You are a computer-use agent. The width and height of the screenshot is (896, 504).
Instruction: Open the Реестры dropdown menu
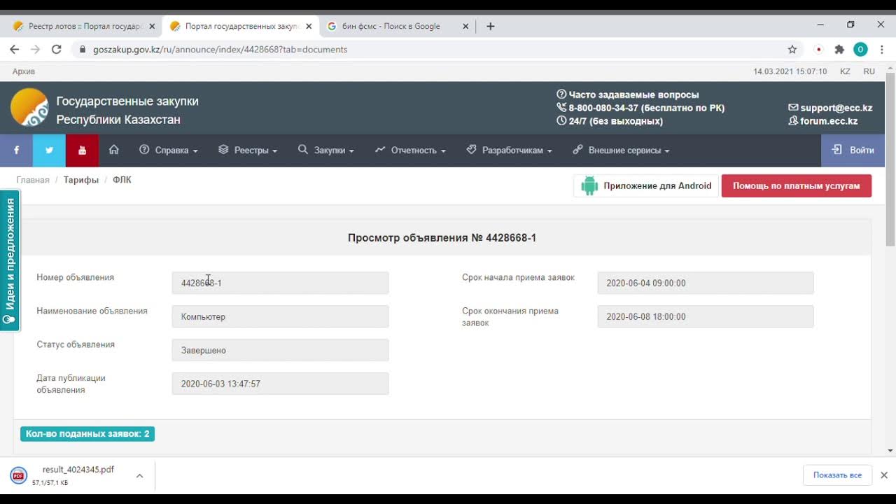tap(248, 150)
